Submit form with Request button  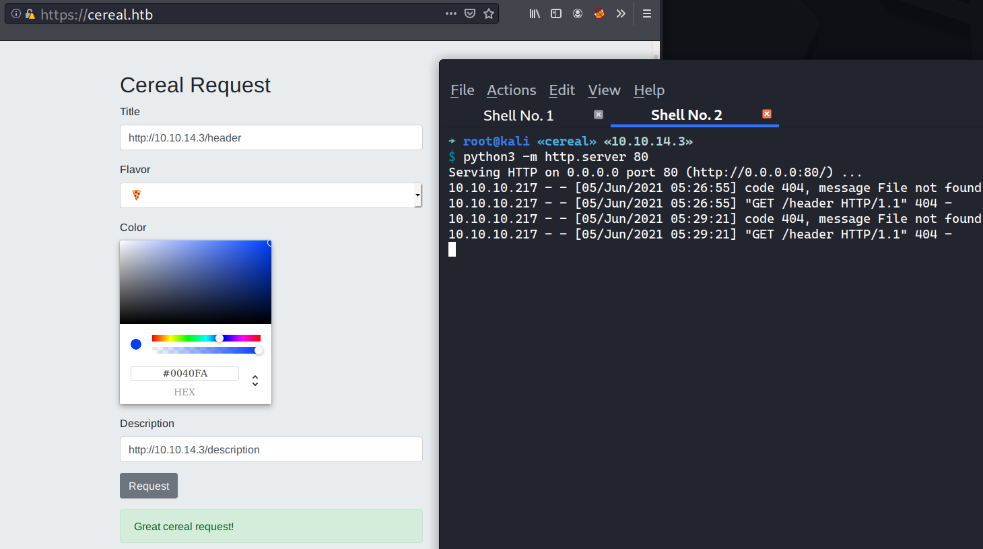149,486
